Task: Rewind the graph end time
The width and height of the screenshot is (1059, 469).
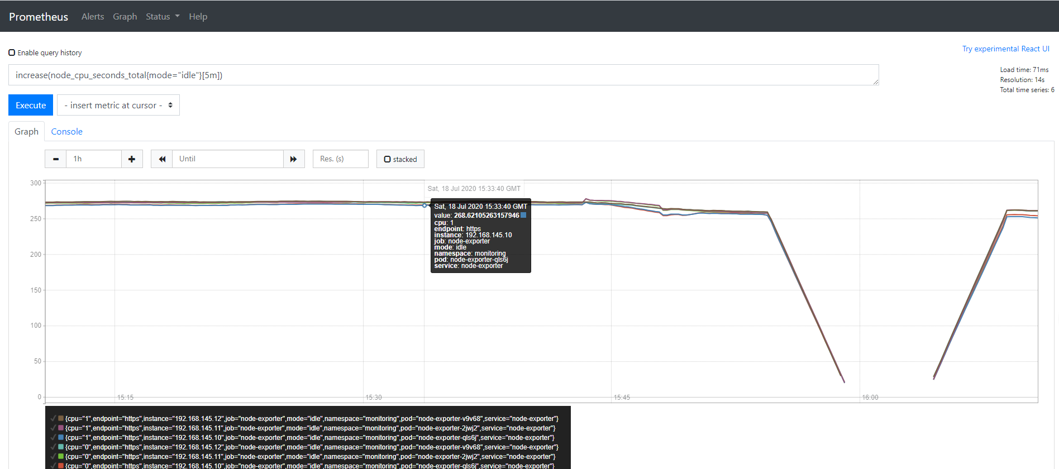Action: pos(162,159)
